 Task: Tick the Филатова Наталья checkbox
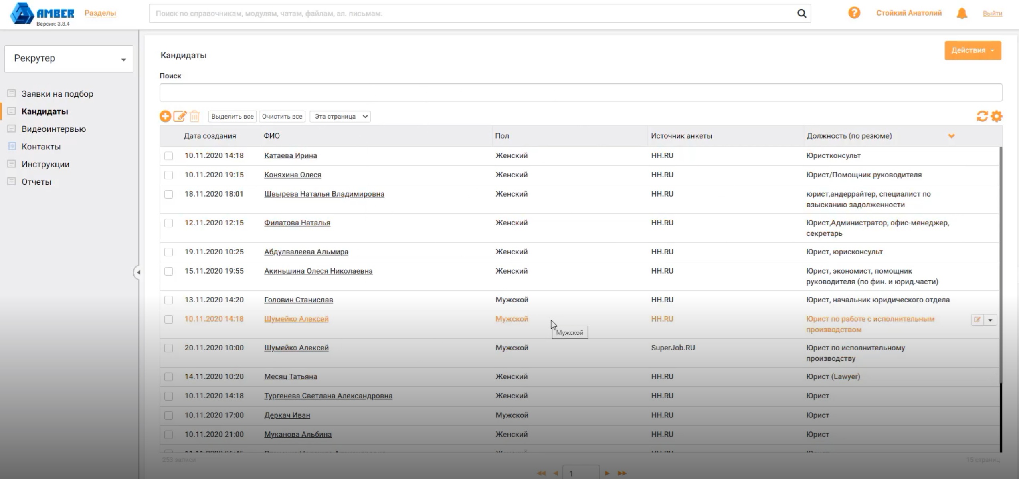(x=168, y=223)
